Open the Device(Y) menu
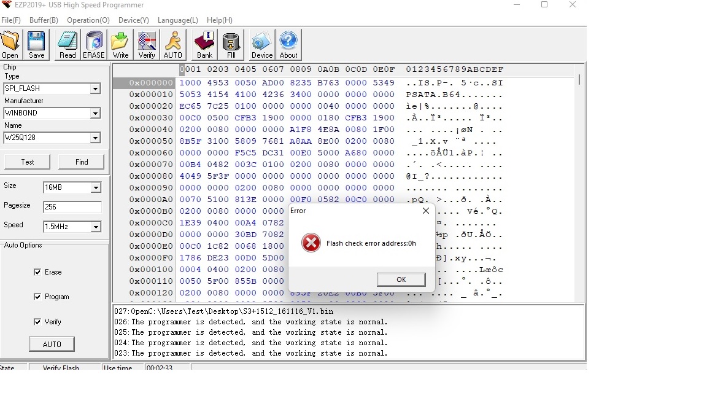Image resolution: width=707 pixels, height=398 pixels. pos(133,20)
